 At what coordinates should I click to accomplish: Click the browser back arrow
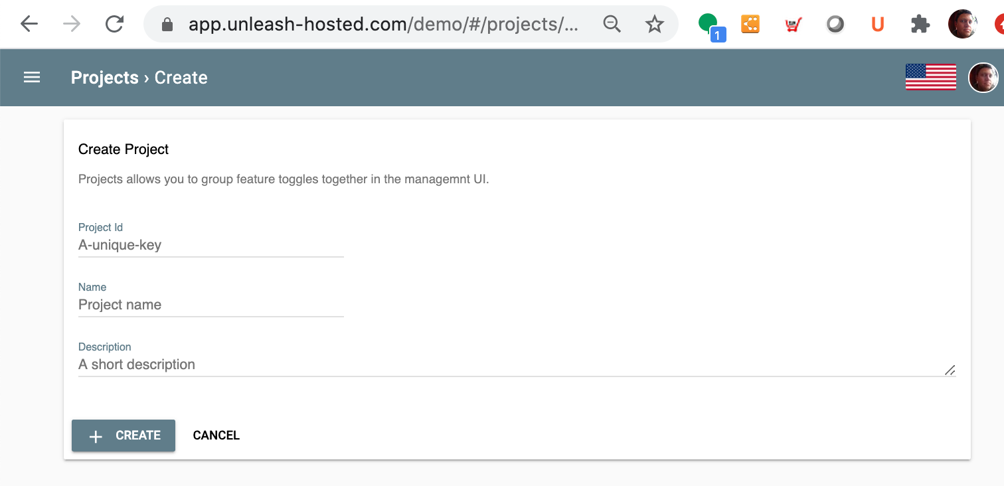coord(29,25)
